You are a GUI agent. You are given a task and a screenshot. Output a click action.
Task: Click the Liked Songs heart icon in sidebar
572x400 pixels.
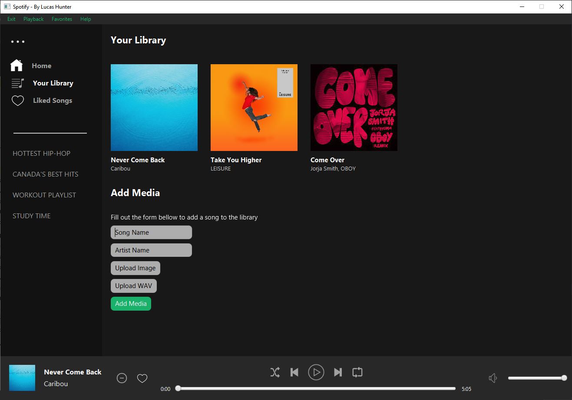point(17,101)
